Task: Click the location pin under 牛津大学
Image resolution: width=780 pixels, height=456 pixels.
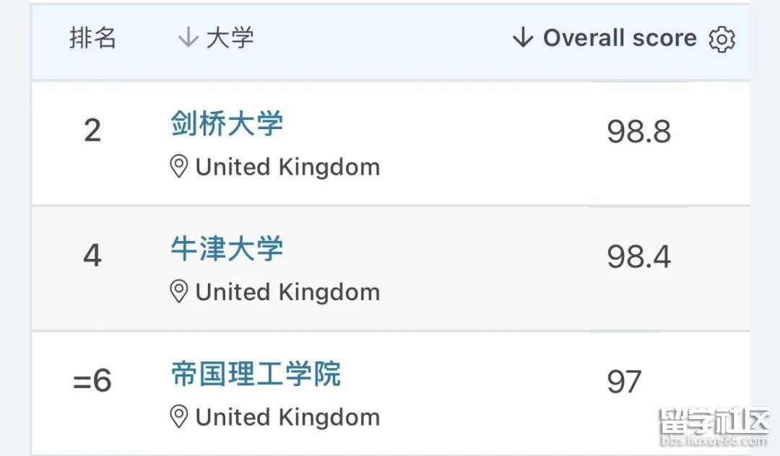Action: coord(178,292)
